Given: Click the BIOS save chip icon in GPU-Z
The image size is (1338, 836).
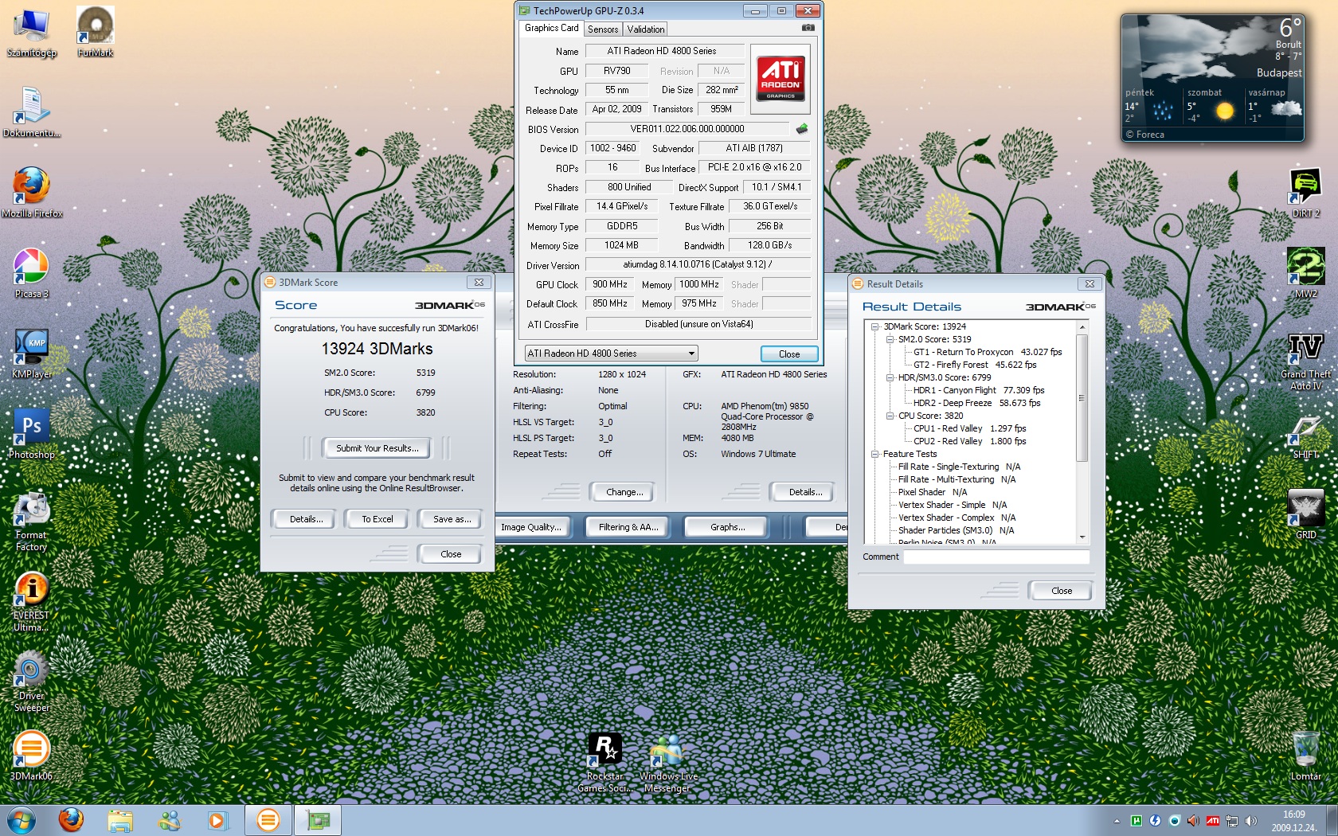Looking at the screenshot, I should (802, 128).
